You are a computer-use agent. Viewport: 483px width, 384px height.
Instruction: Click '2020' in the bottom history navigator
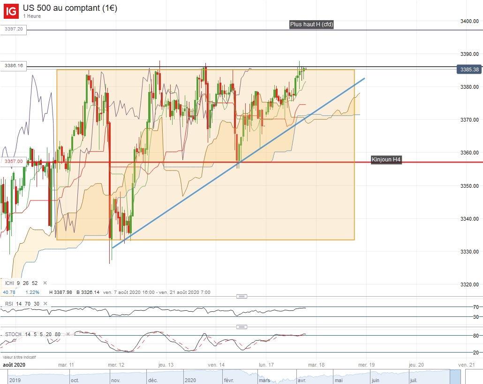190,380
